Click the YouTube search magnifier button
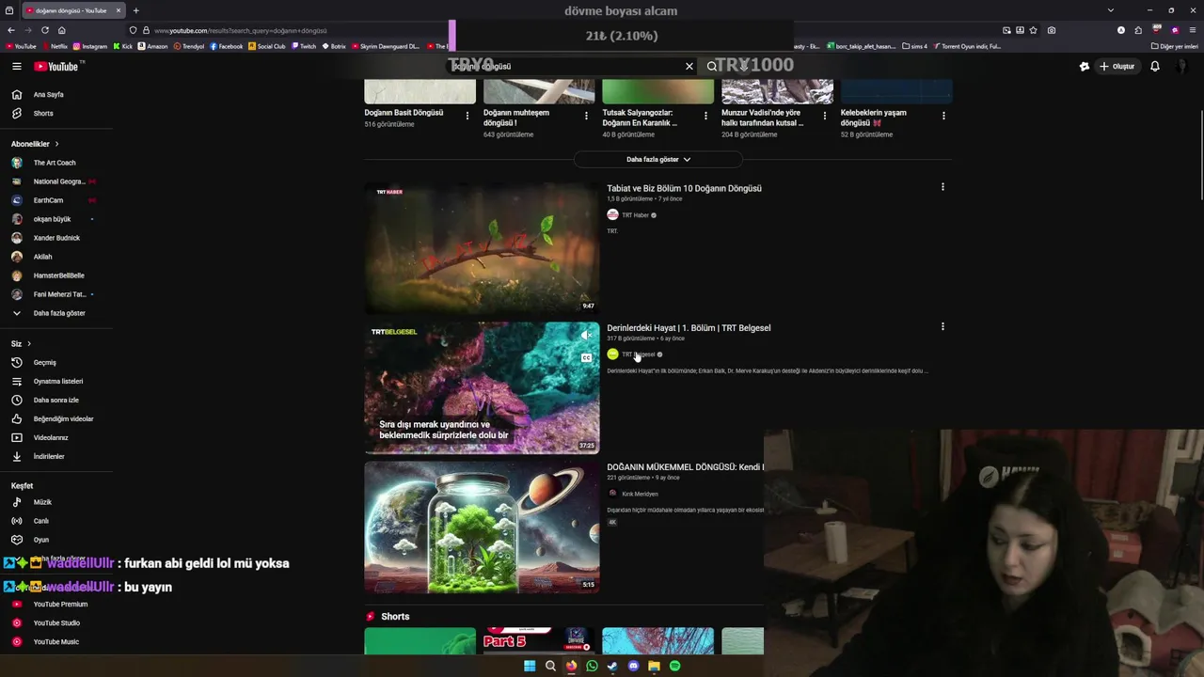The height and width of the screenshot is (677, 1204). (x=712, y=67)
